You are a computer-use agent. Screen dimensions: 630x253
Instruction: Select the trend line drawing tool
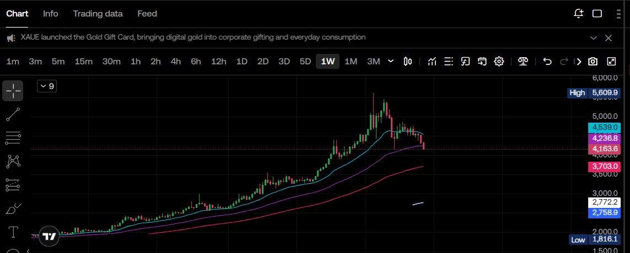click(13, 114)
